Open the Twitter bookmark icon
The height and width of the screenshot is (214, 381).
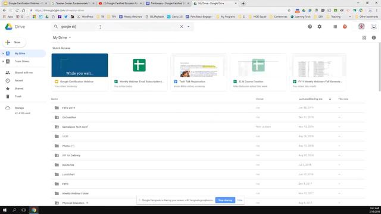pos(66,17)
